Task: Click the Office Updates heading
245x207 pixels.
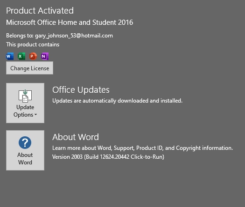Action: click(81, 90)
